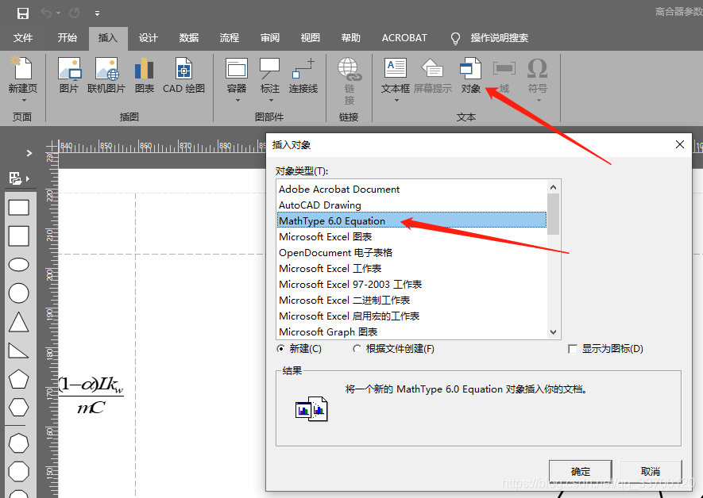
Task: Undo the last action
Action: pyautogui.click(x=46, y=13)
